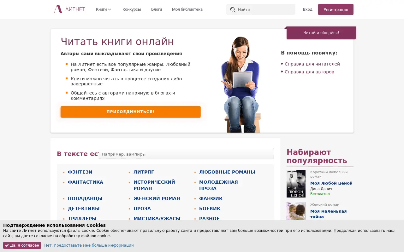Open Нет, предоставьте мне больше информации link
Image resolution: width=404 pixels, height=252 pixels.
[89, 245]
